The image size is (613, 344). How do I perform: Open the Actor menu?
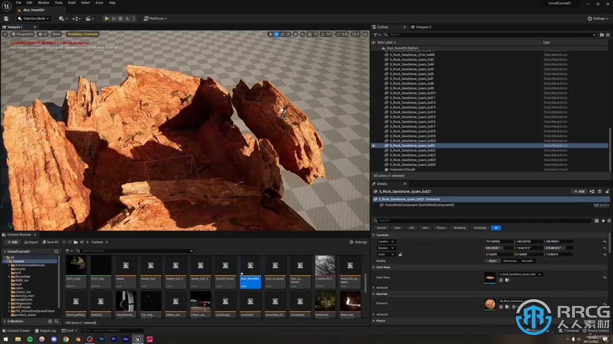99,2
